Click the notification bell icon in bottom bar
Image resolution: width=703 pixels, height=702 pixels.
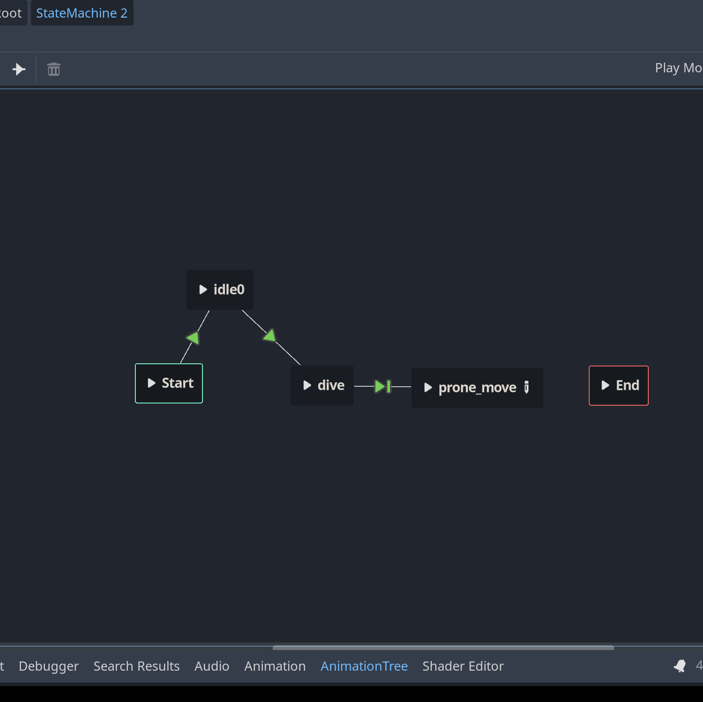[x=680, y=666]
